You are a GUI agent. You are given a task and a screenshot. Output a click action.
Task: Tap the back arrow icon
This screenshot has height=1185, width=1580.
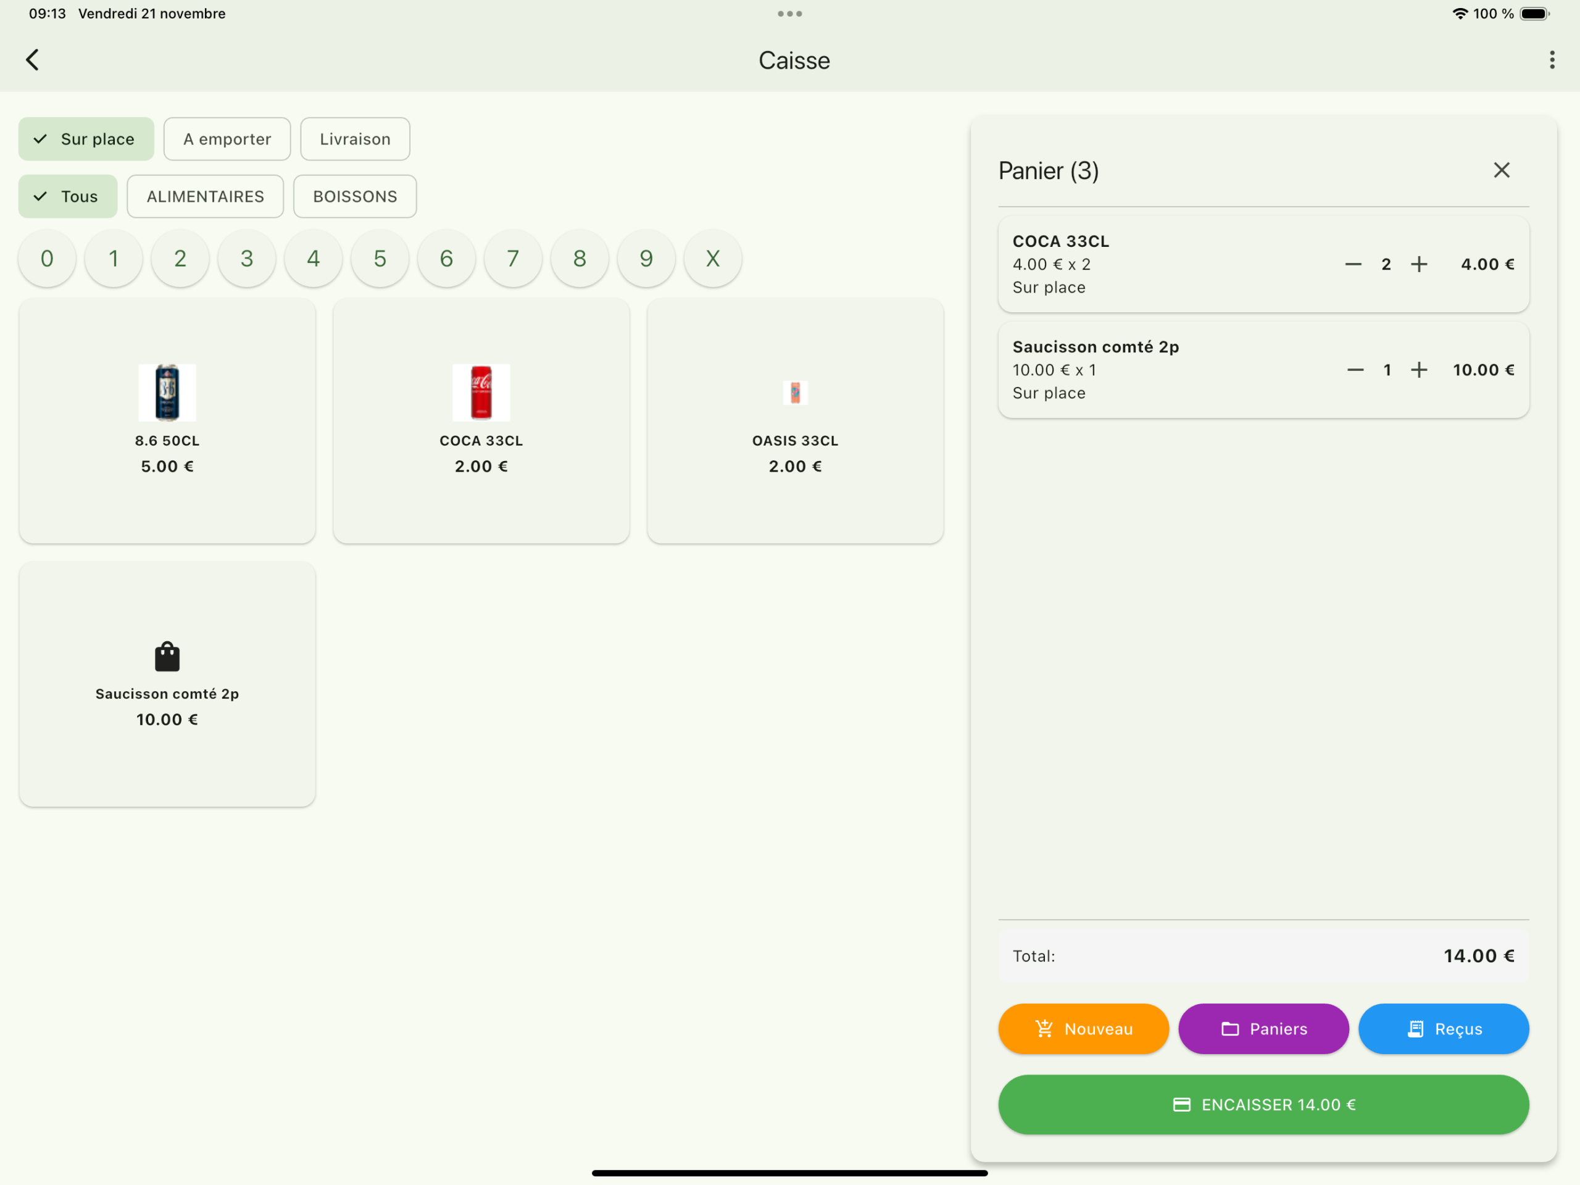[32, 60]
